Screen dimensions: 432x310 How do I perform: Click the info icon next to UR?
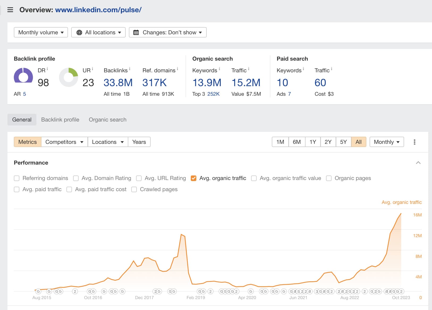92,69
